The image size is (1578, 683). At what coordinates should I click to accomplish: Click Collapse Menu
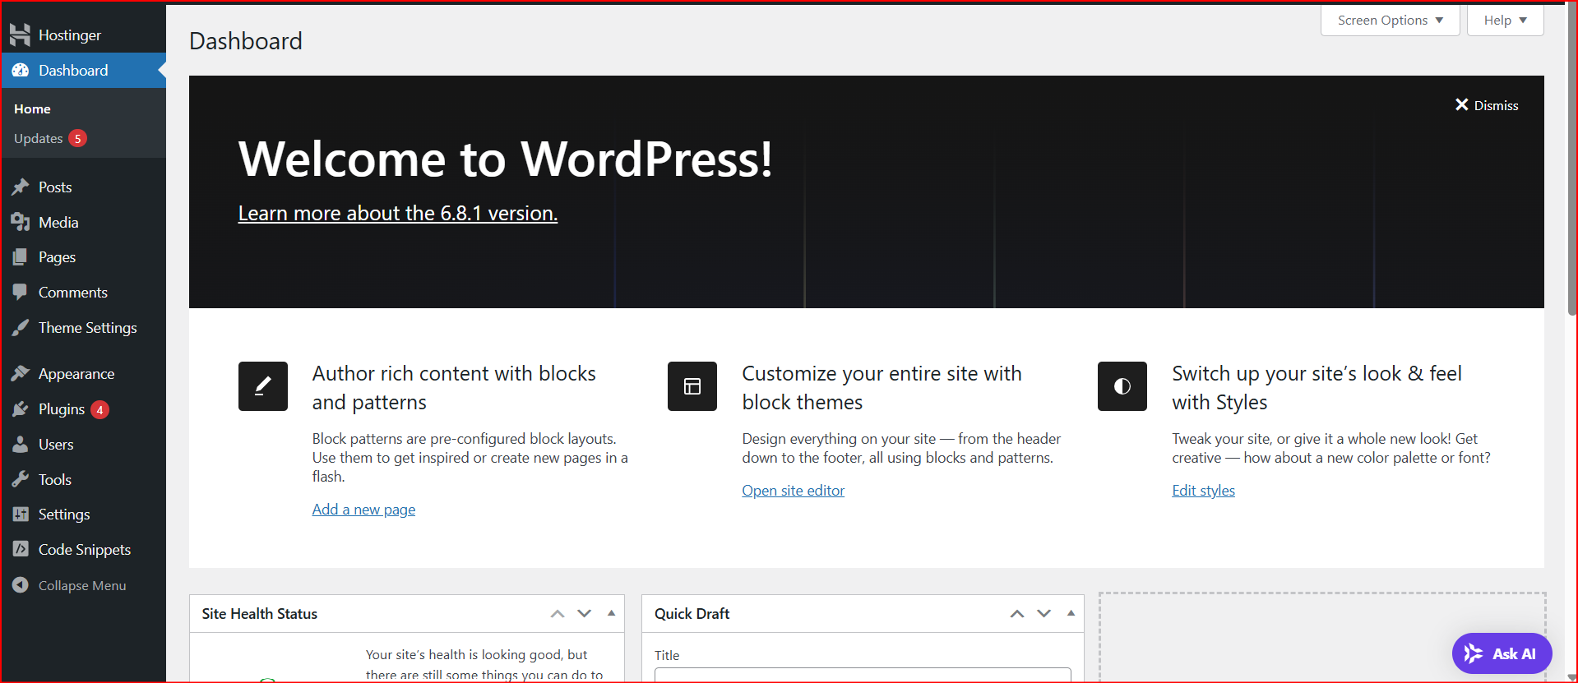[83, 585]
